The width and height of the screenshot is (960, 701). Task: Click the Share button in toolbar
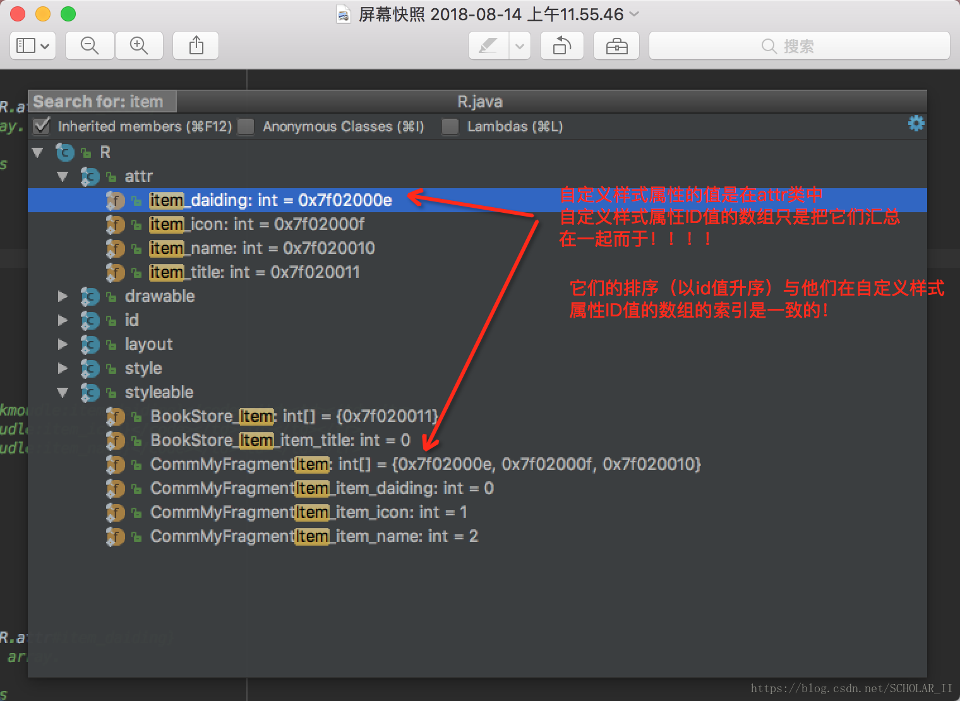196,46
